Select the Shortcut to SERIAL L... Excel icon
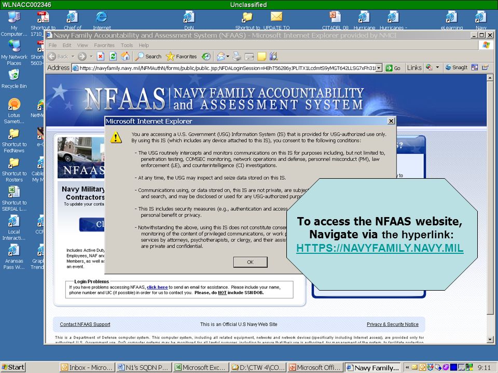 14,198
